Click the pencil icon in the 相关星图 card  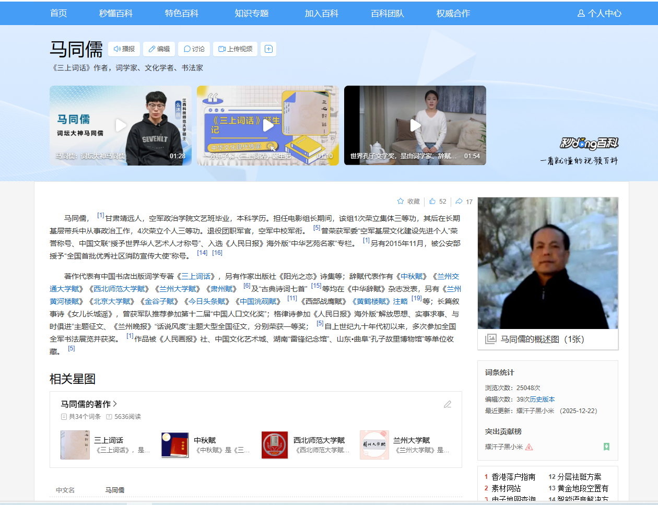[448, 404]
